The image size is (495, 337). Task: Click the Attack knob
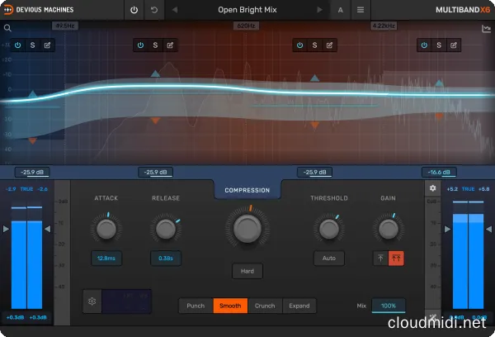[x=106, y=229]
